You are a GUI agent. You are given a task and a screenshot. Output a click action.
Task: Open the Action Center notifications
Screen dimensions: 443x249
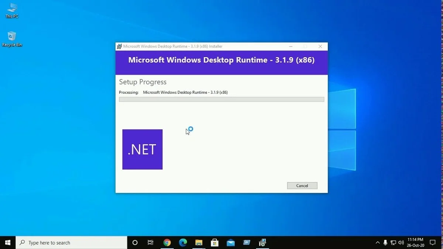click(433, 243)
